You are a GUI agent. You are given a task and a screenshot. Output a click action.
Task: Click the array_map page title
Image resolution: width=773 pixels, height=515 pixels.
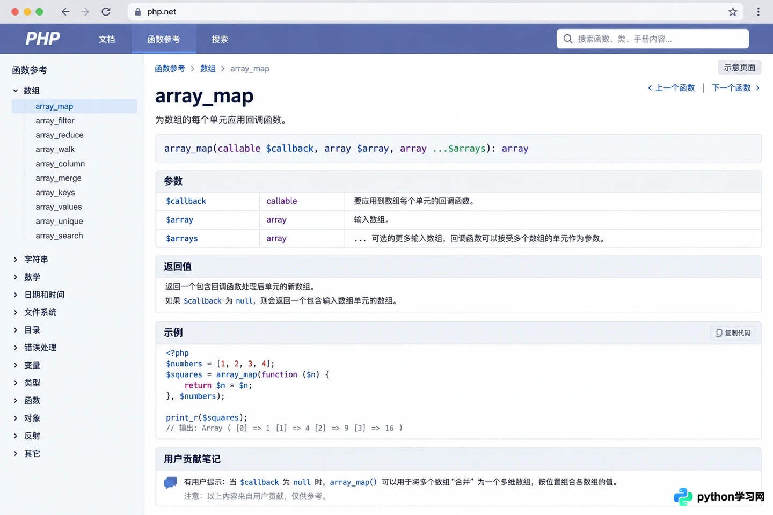click(x=205, y=96)
